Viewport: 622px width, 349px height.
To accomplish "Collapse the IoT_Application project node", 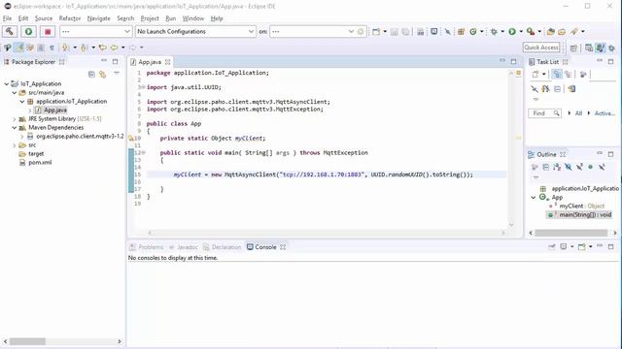I will 7,84.
